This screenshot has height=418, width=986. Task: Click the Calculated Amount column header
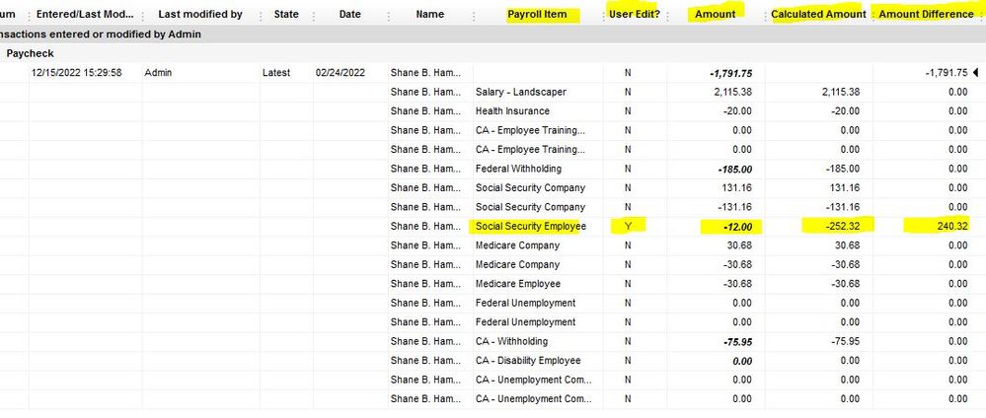pyautogui.click(x=818, y=14)
